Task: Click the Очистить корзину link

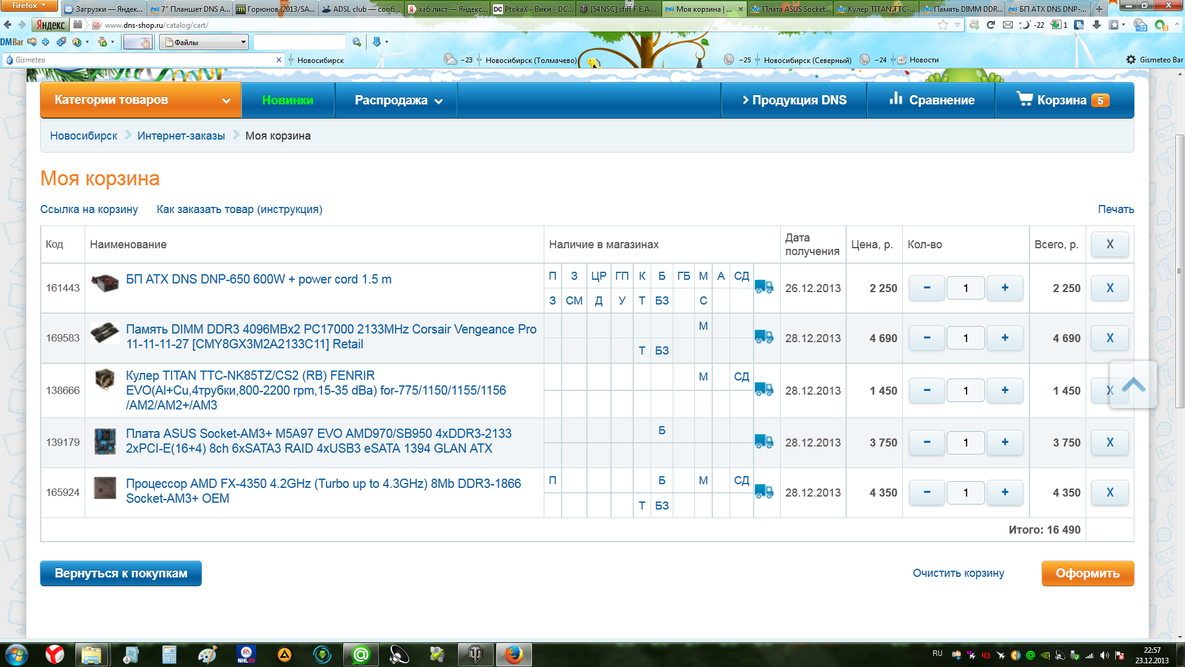Action: (958, 573)
